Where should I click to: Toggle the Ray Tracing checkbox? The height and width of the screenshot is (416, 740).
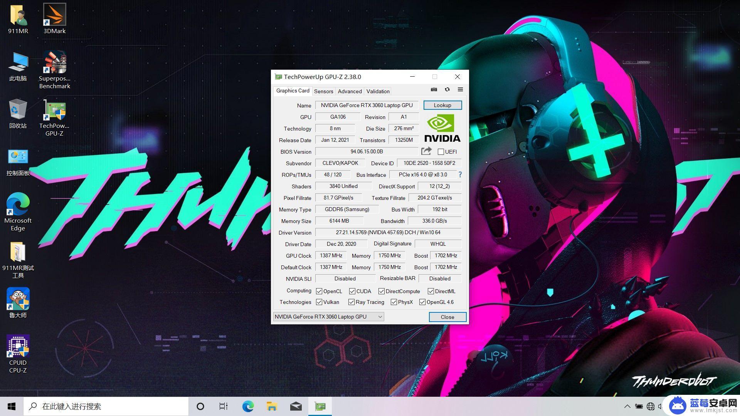point(351,302)
